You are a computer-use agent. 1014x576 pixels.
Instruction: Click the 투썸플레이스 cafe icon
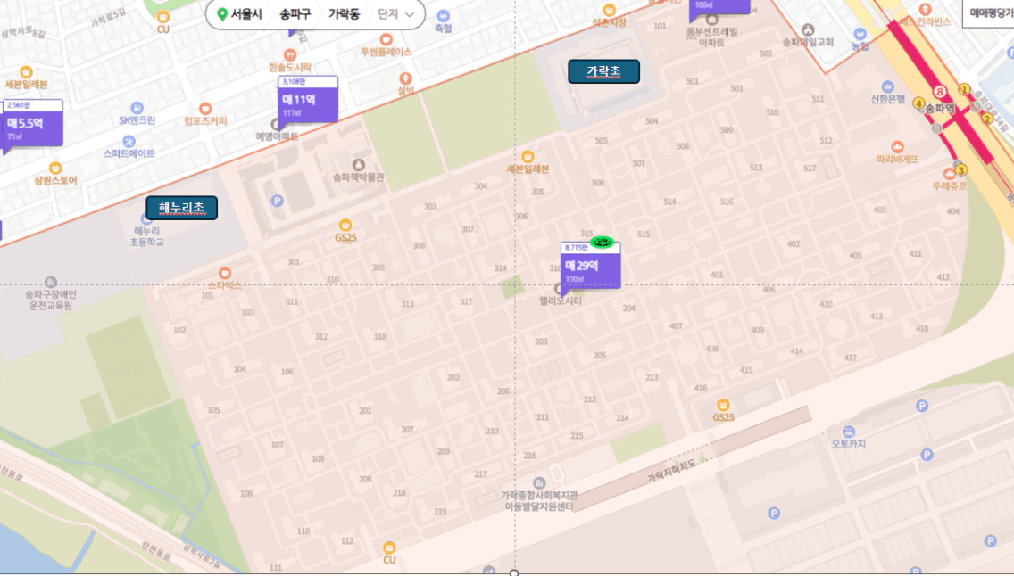[386, 40]
